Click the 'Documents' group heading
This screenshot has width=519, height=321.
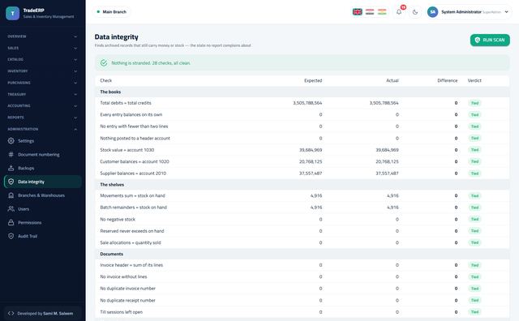click(x=112, y=254)
